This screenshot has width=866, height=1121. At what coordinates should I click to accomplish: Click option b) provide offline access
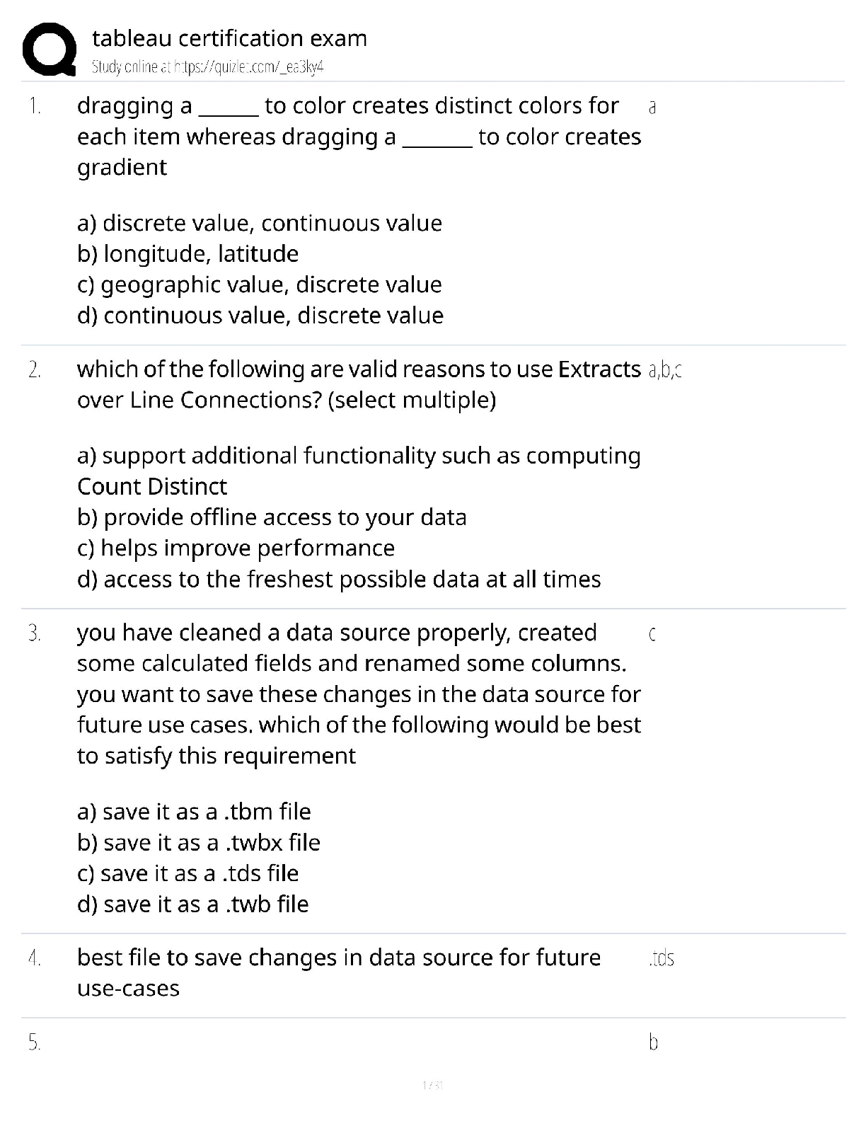coord(272,517)
